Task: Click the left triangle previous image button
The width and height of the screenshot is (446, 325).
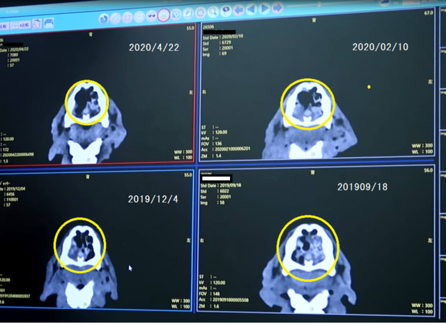Action: 251,9
